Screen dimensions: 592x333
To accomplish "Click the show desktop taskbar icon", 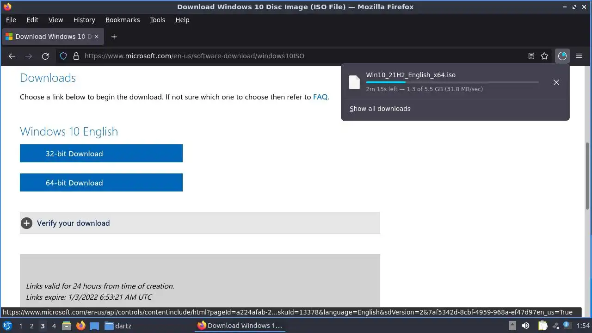I will (x=94, y=326).
